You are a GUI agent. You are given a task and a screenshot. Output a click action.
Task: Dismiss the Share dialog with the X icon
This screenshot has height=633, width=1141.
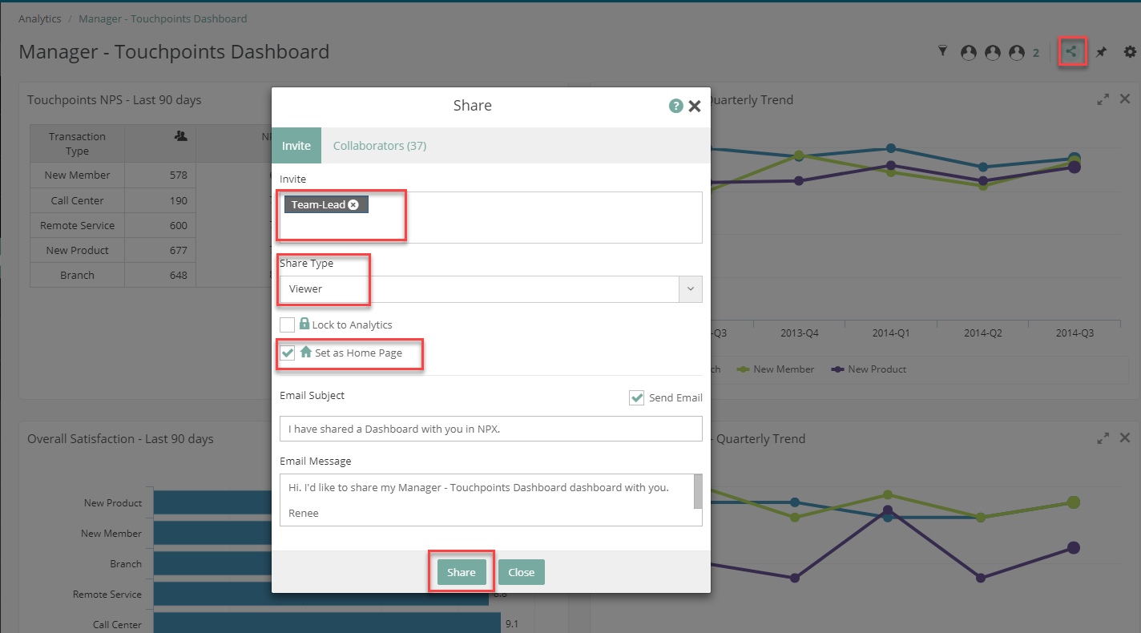click(695, 106)
